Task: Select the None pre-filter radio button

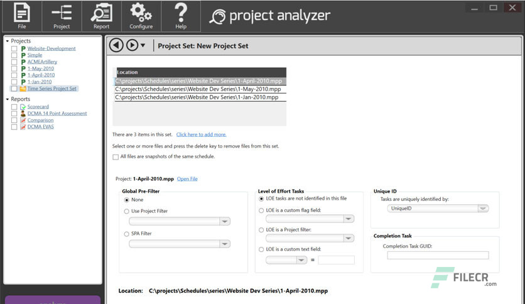Action: [127, 200]
